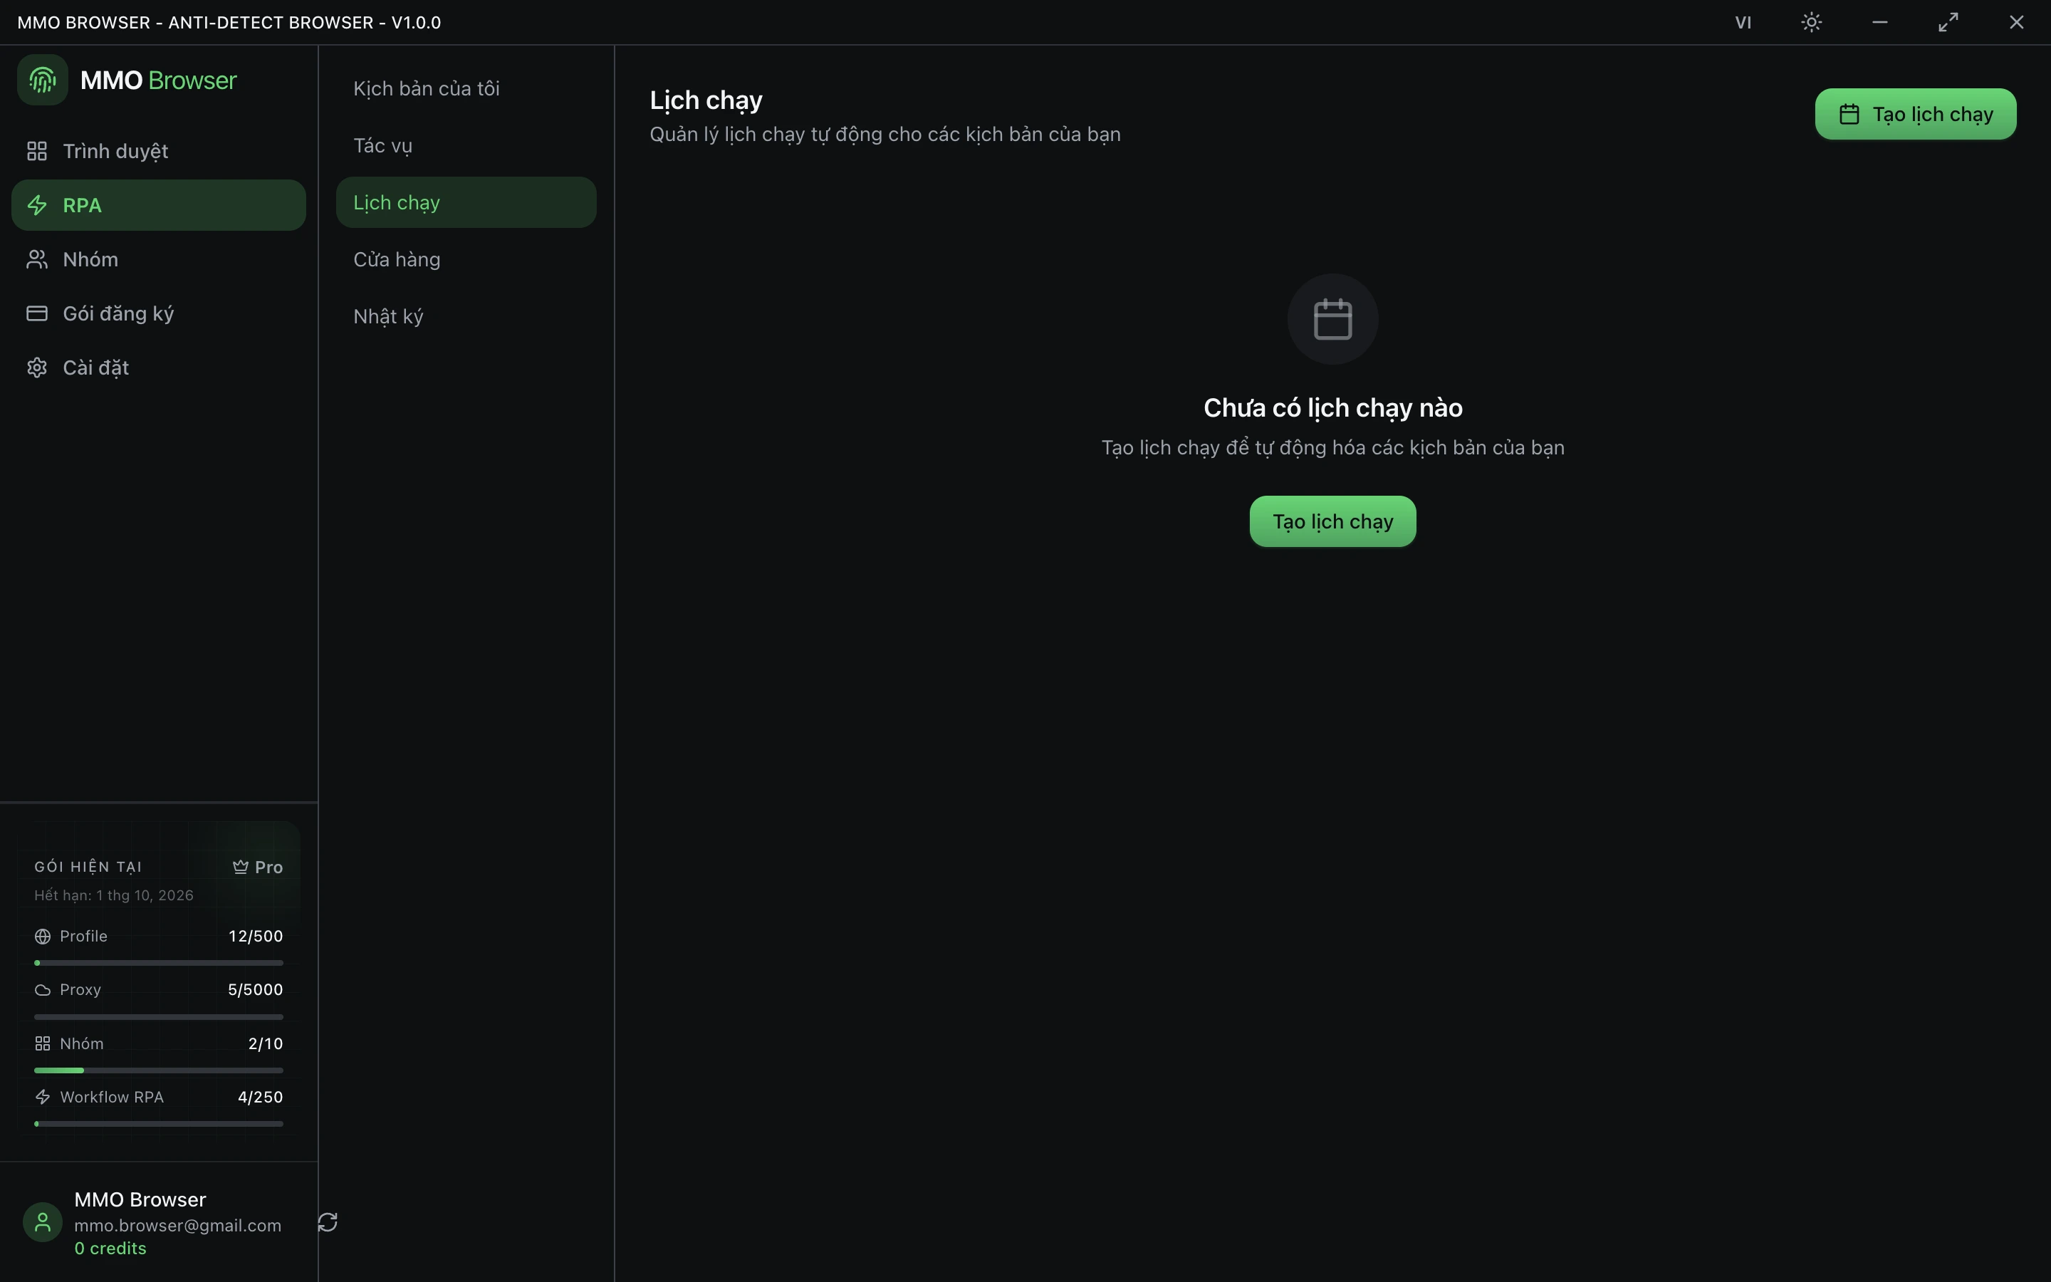Click the Nhóm grid icon in plan card
This screenshot has height=1282, width=2051.
[43, 1043]
